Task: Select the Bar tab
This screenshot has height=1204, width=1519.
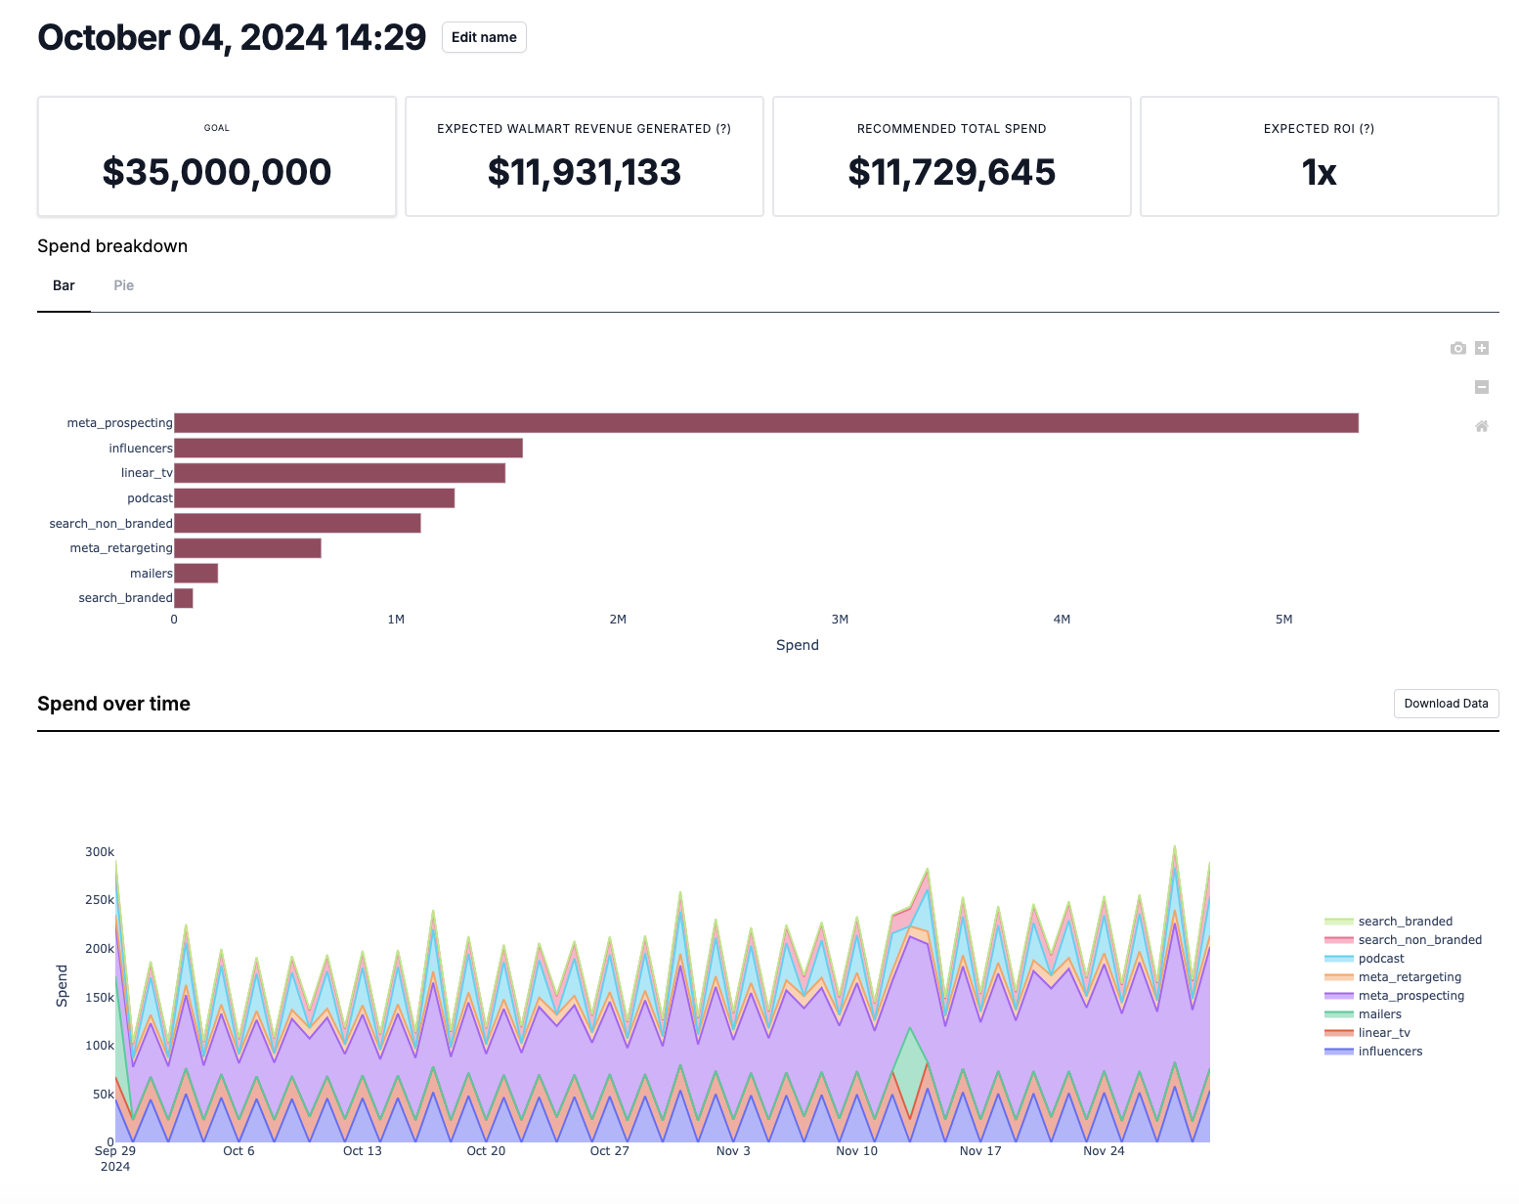Action: [x=64, y=285]
